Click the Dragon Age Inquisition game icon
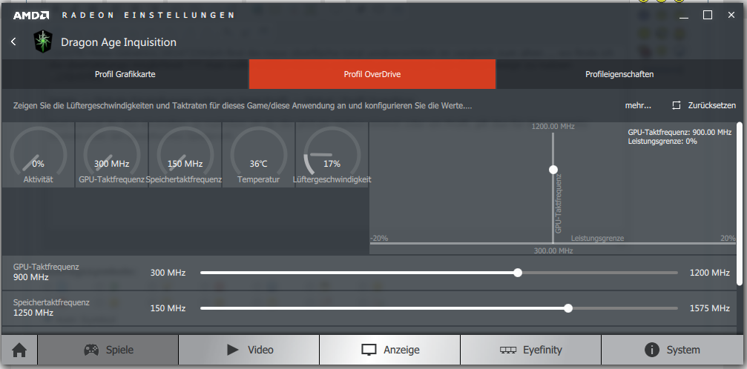Image resolution: width=747 pixels, height=369 pixels. (43, 42)
